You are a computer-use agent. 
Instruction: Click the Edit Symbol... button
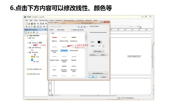98,51
